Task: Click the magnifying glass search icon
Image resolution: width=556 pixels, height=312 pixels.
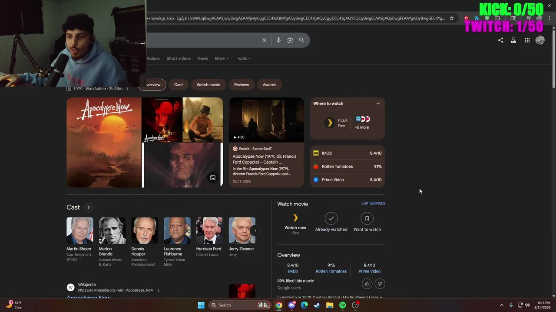Action: [301, 40]
